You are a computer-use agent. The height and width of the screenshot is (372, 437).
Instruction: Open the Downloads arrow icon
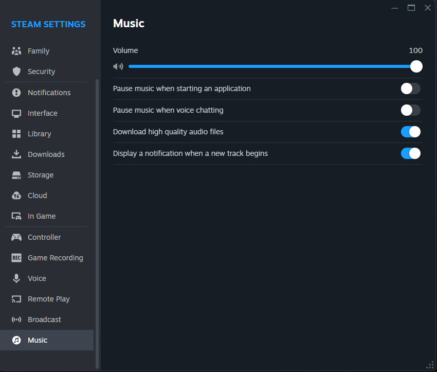click(x=16, y=154)
